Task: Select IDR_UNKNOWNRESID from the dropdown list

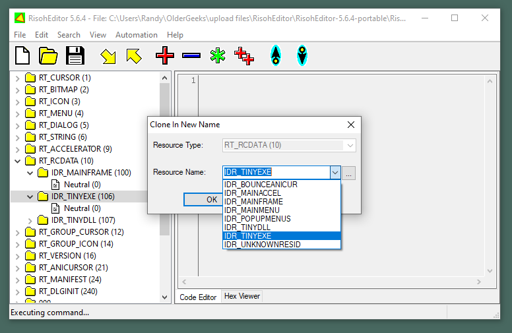Action: (x=282, y=244)
